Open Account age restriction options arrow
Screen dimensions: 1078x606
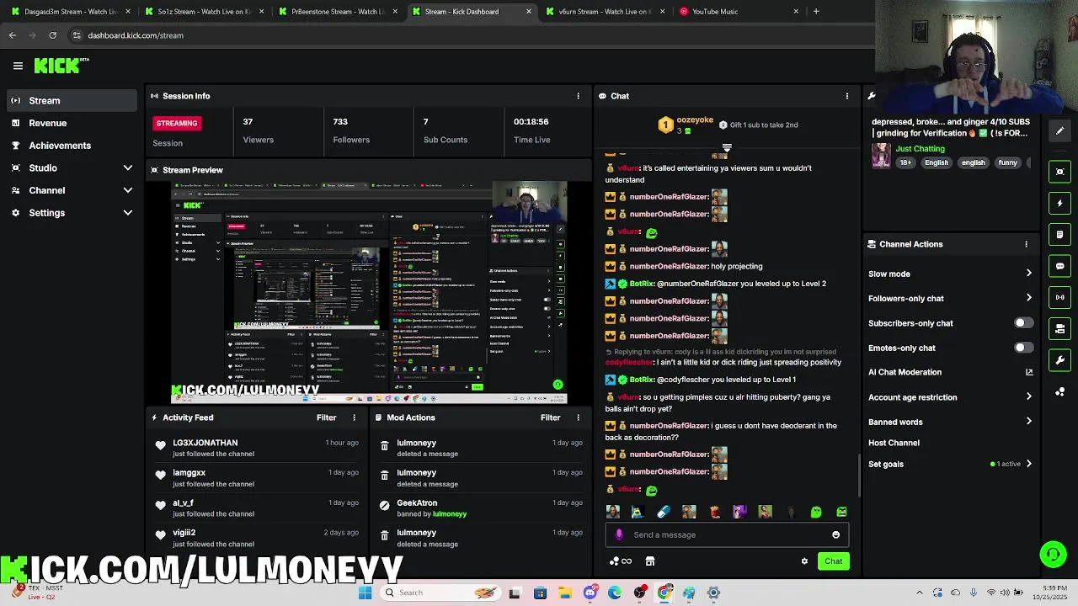point(1028,396)
